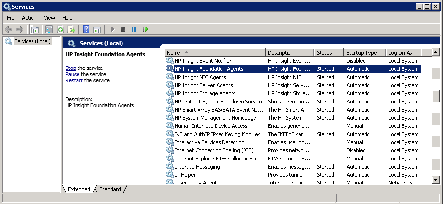Screen dimensions: 443x204
Task: Switch to the Extended tab
Action: [x=79, y=189]
